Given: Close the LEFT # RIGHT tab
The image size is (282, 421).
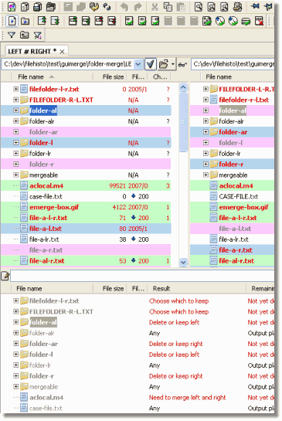Looking at the screenshot, I should pos(62,52).
